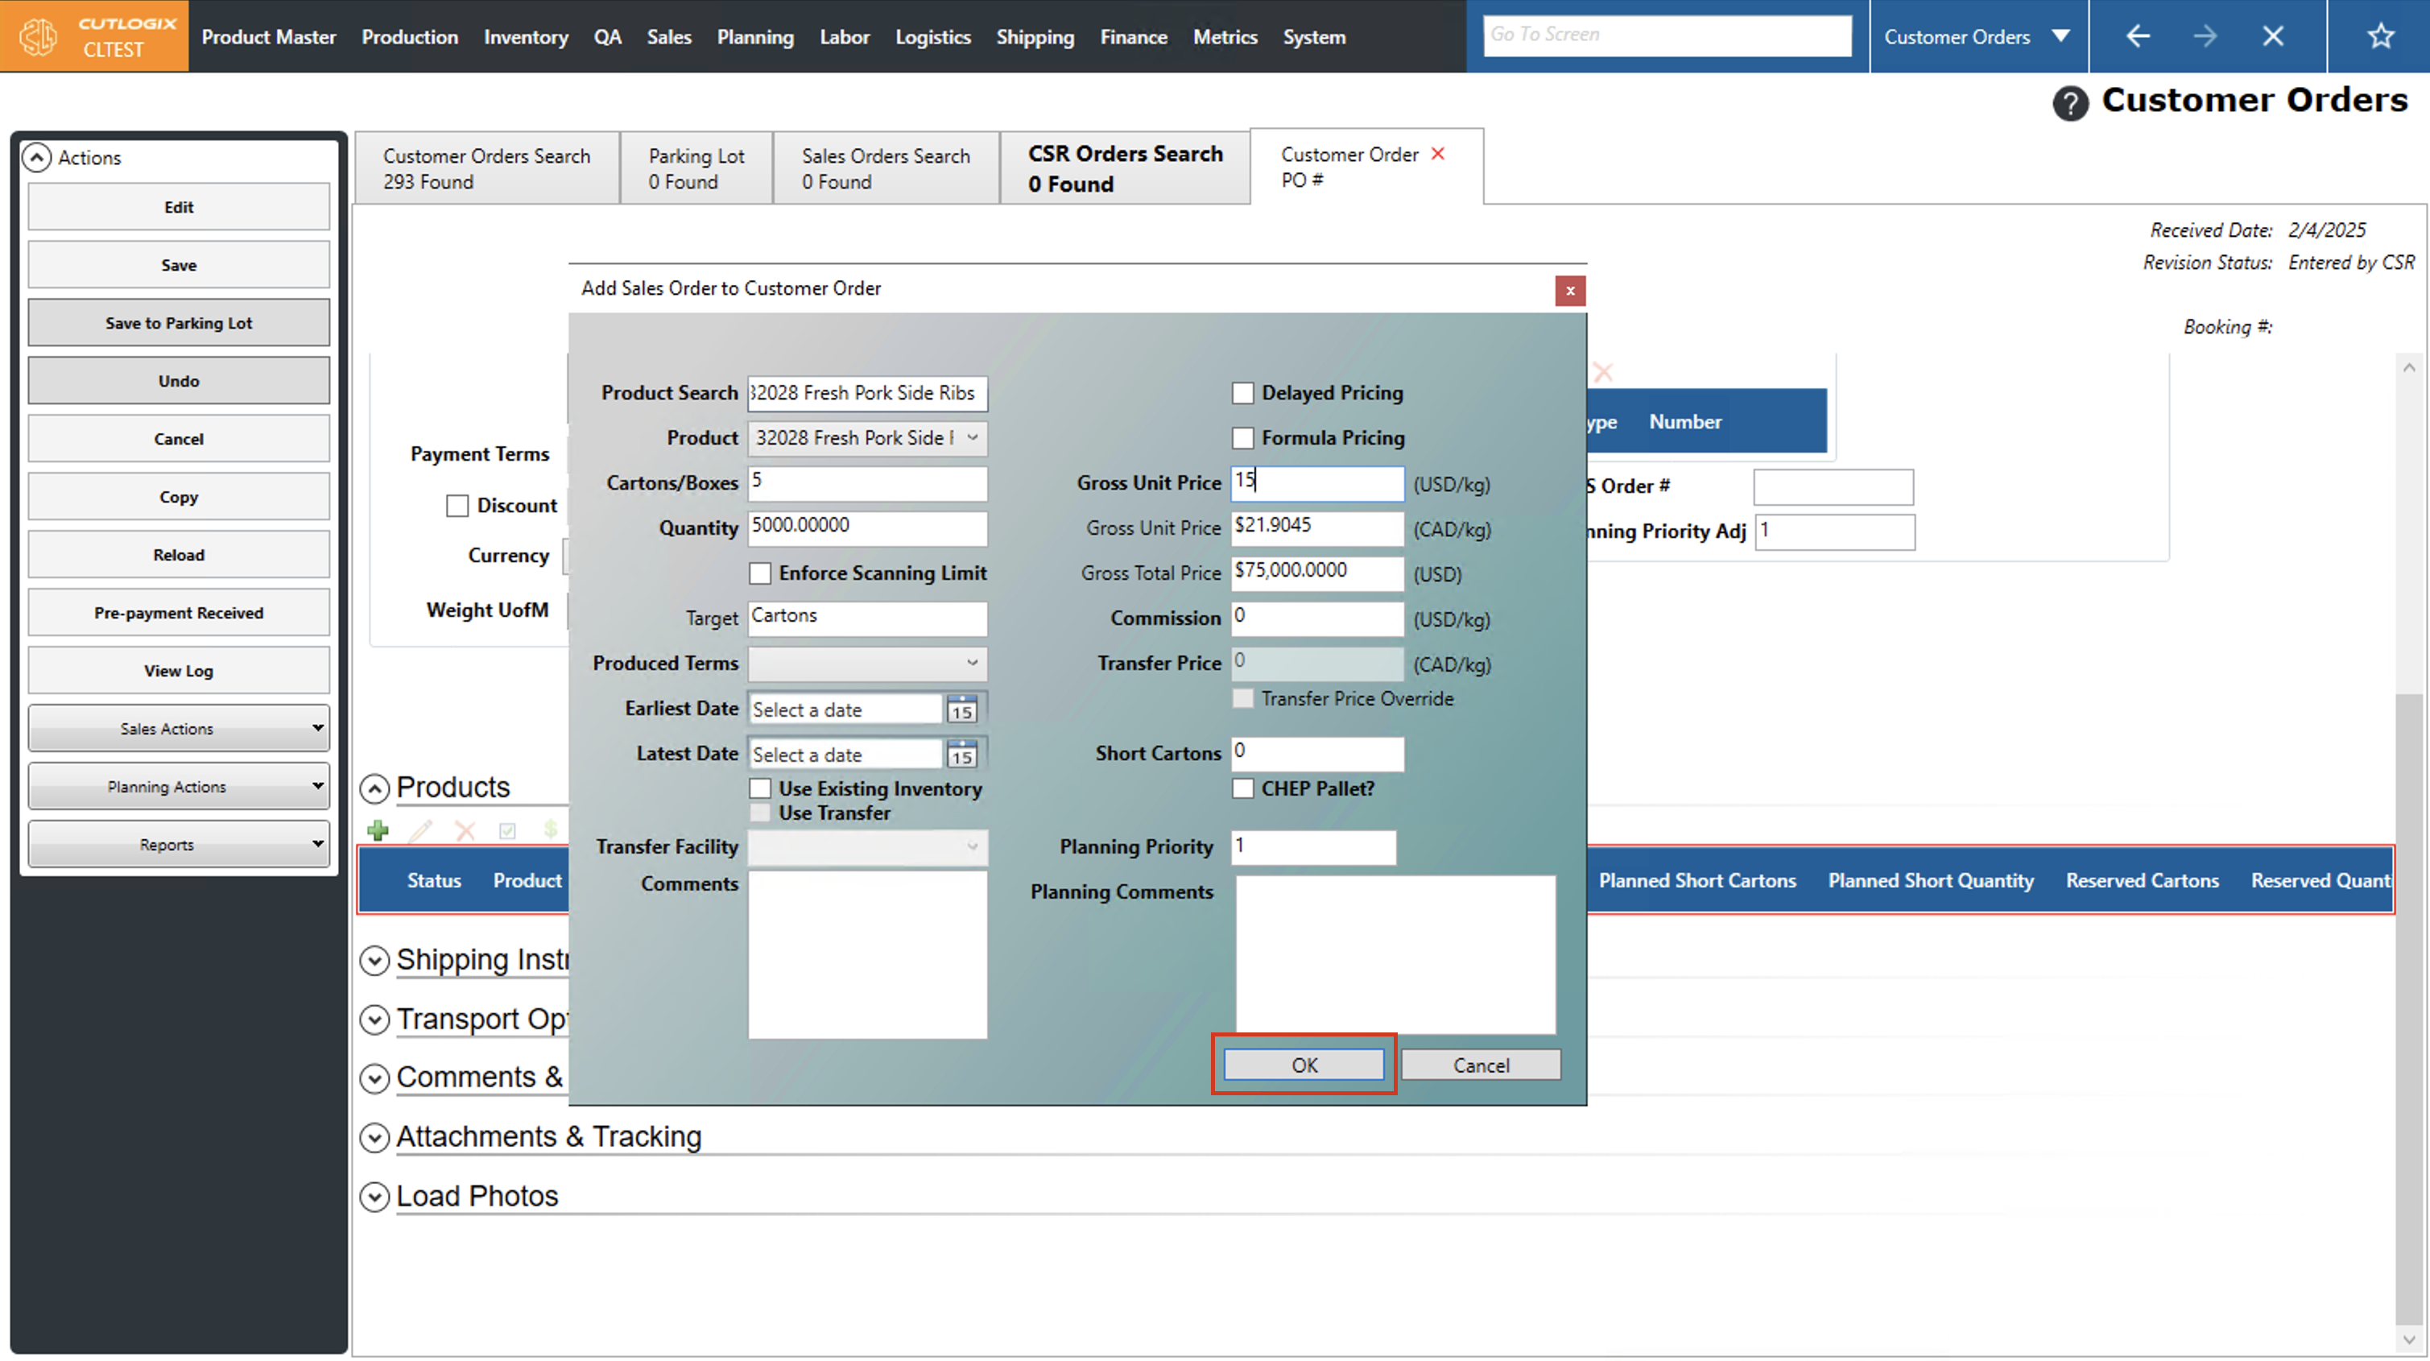This screenshot has height=1361, width=2430.
Task: Click the favorites star icon
Action: pyautogui.click(x=2381, y=36)
